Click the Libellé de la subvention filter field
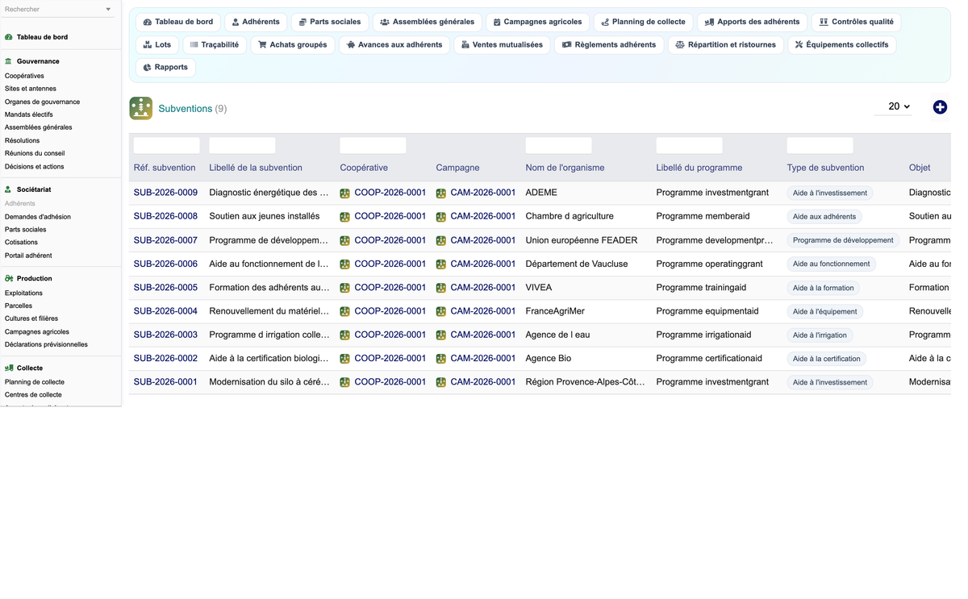 click(x=242, y=145)
